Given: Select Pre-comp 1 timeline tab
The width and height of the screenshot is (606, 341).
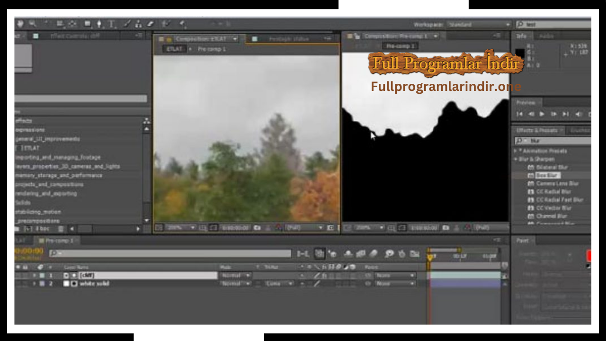Looking at the screenshot, I should point(59,241).
